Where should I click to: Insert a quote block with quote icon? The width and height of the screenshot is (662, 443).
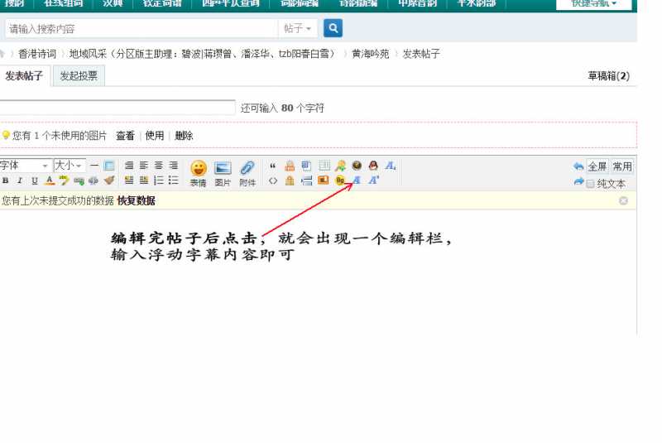[273, 166]
